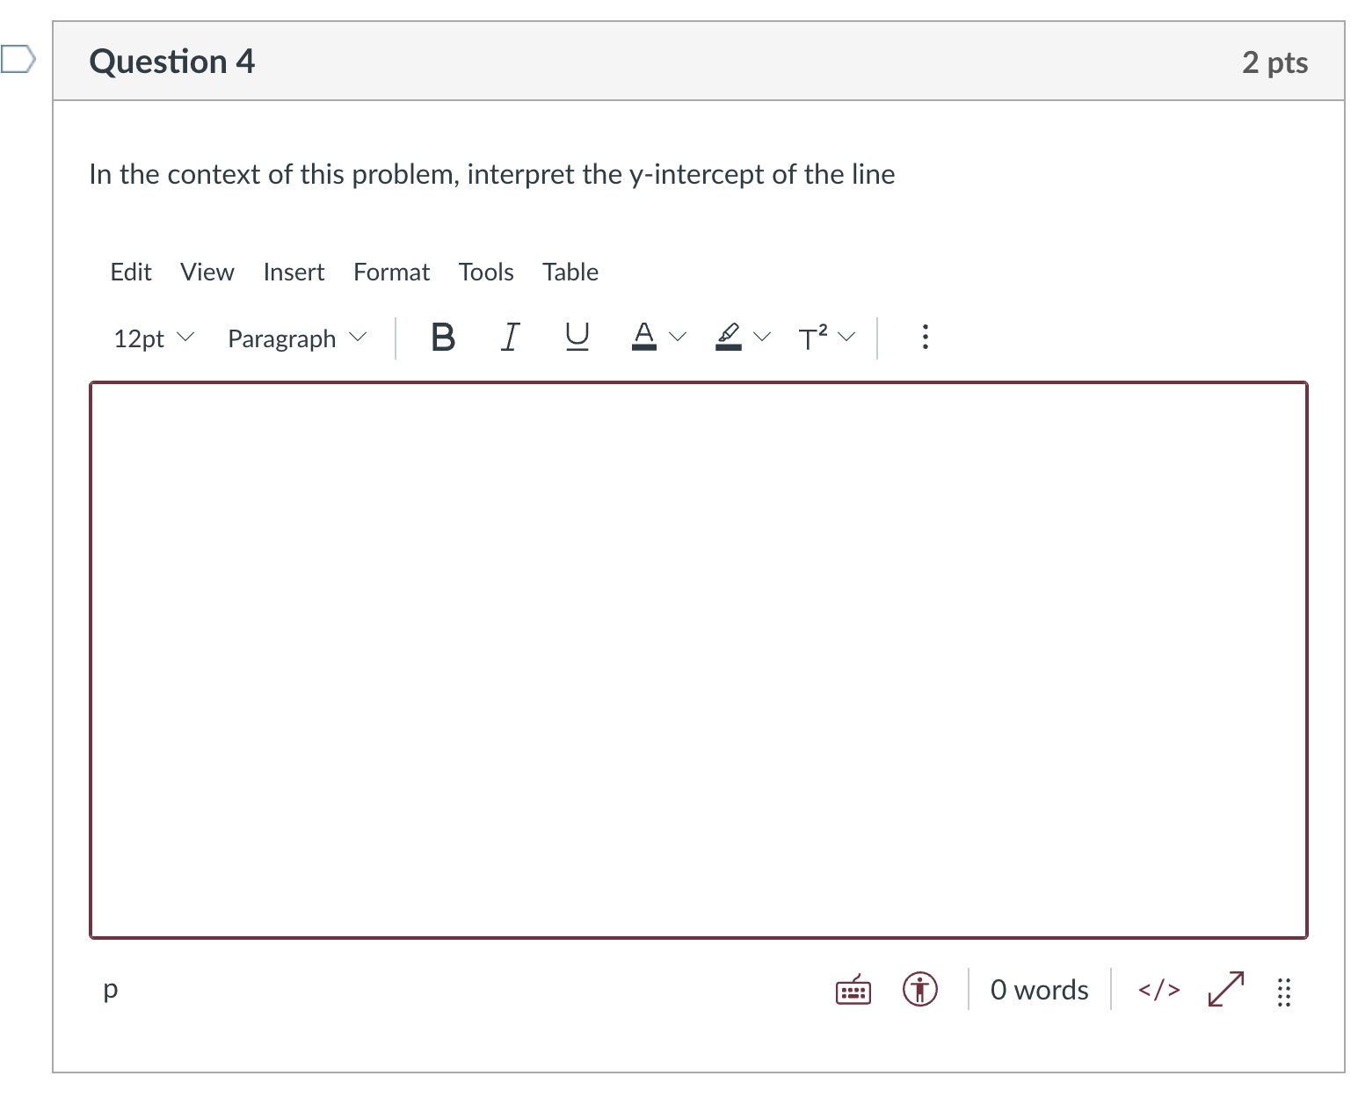Open the 12pt font size dropdown
The width and height of the screenshot is (1358, 1105).
pos(154,338)
